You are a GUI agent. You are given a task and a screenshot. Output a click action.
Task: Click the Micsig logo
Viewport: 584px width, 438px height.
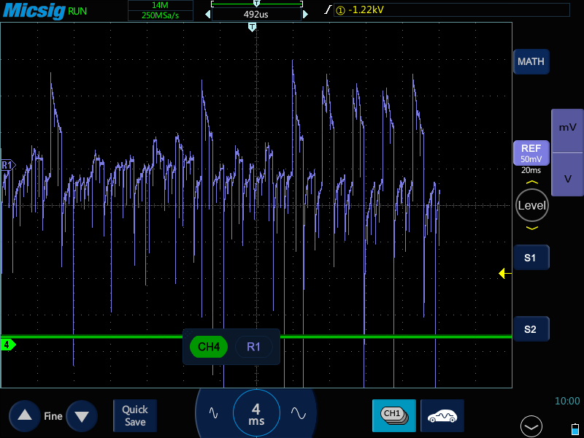pyautogui.click(x=34, y=10)
